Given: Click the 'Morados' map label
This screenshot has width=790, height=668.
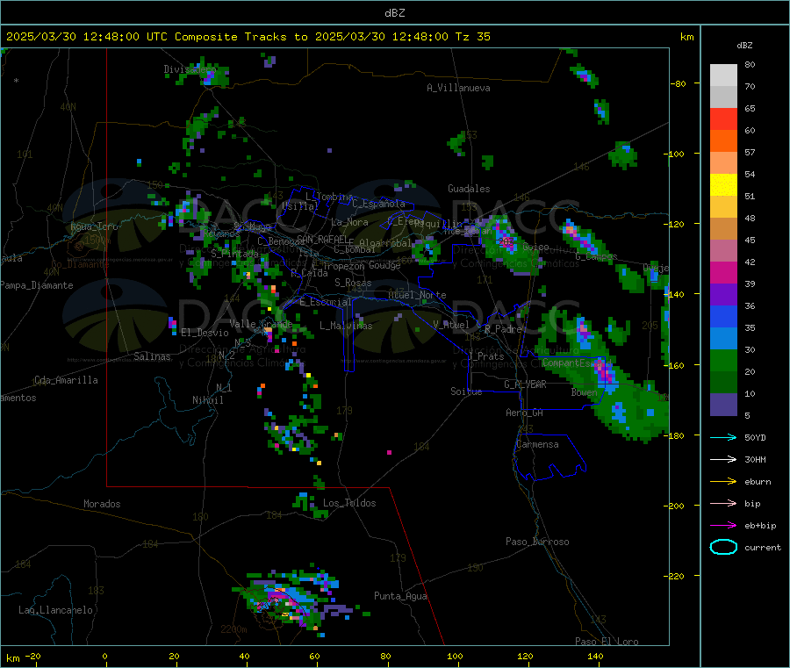Looking at the screenshot, I should 102,504.
